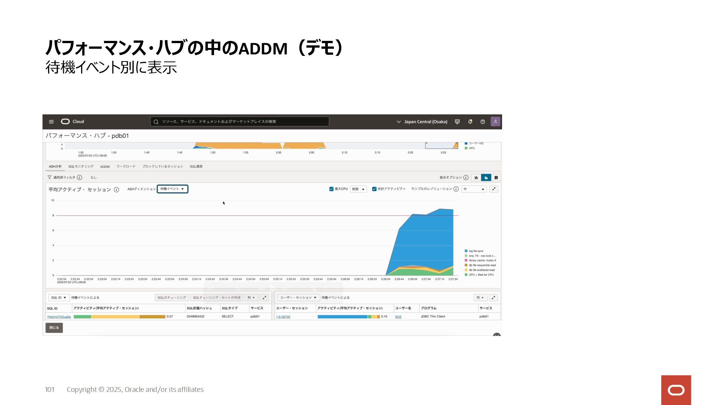Viewport: 721px width, 405px height.
Task: Switch to area chart display option
Action: [486, 177]
